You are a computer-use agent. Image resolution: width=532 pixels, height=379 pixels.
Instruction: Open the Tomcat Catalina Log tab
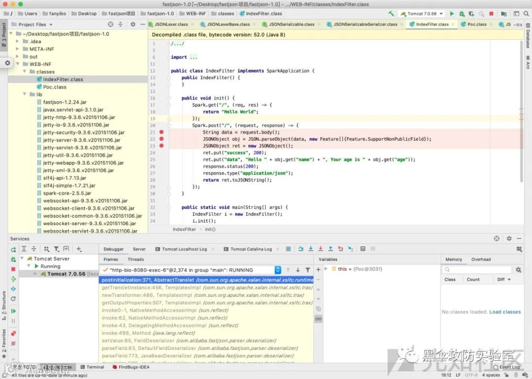pos(251,249)
